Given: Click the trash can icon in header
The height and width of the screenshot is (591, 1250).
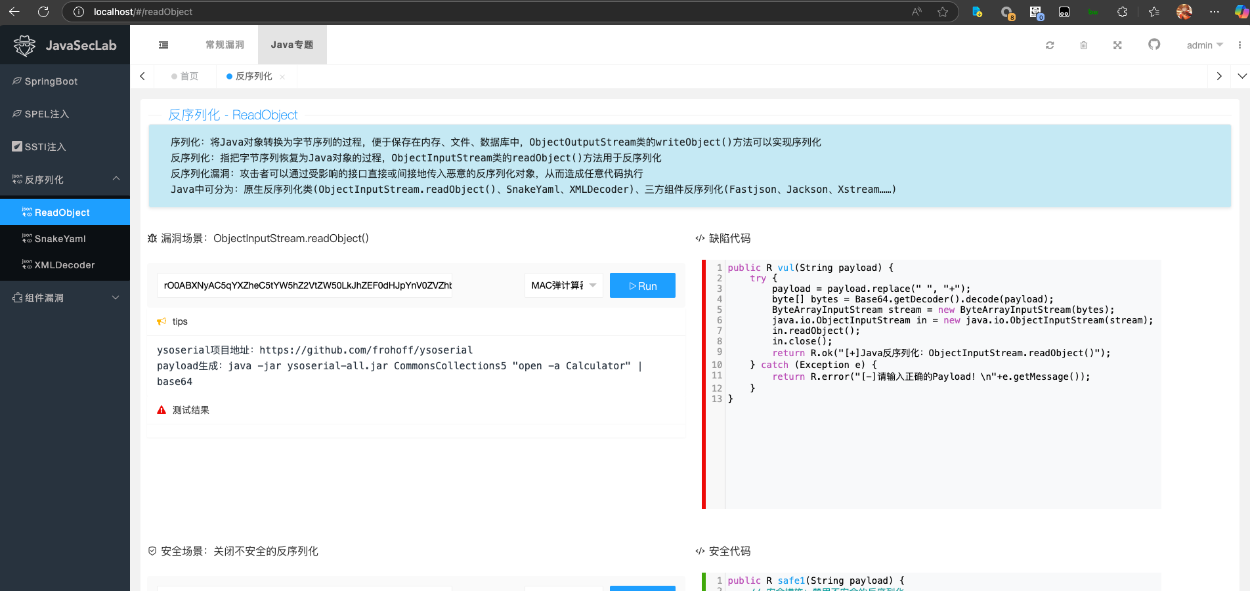Looking at the screenshot, I should pos(1084,45).
